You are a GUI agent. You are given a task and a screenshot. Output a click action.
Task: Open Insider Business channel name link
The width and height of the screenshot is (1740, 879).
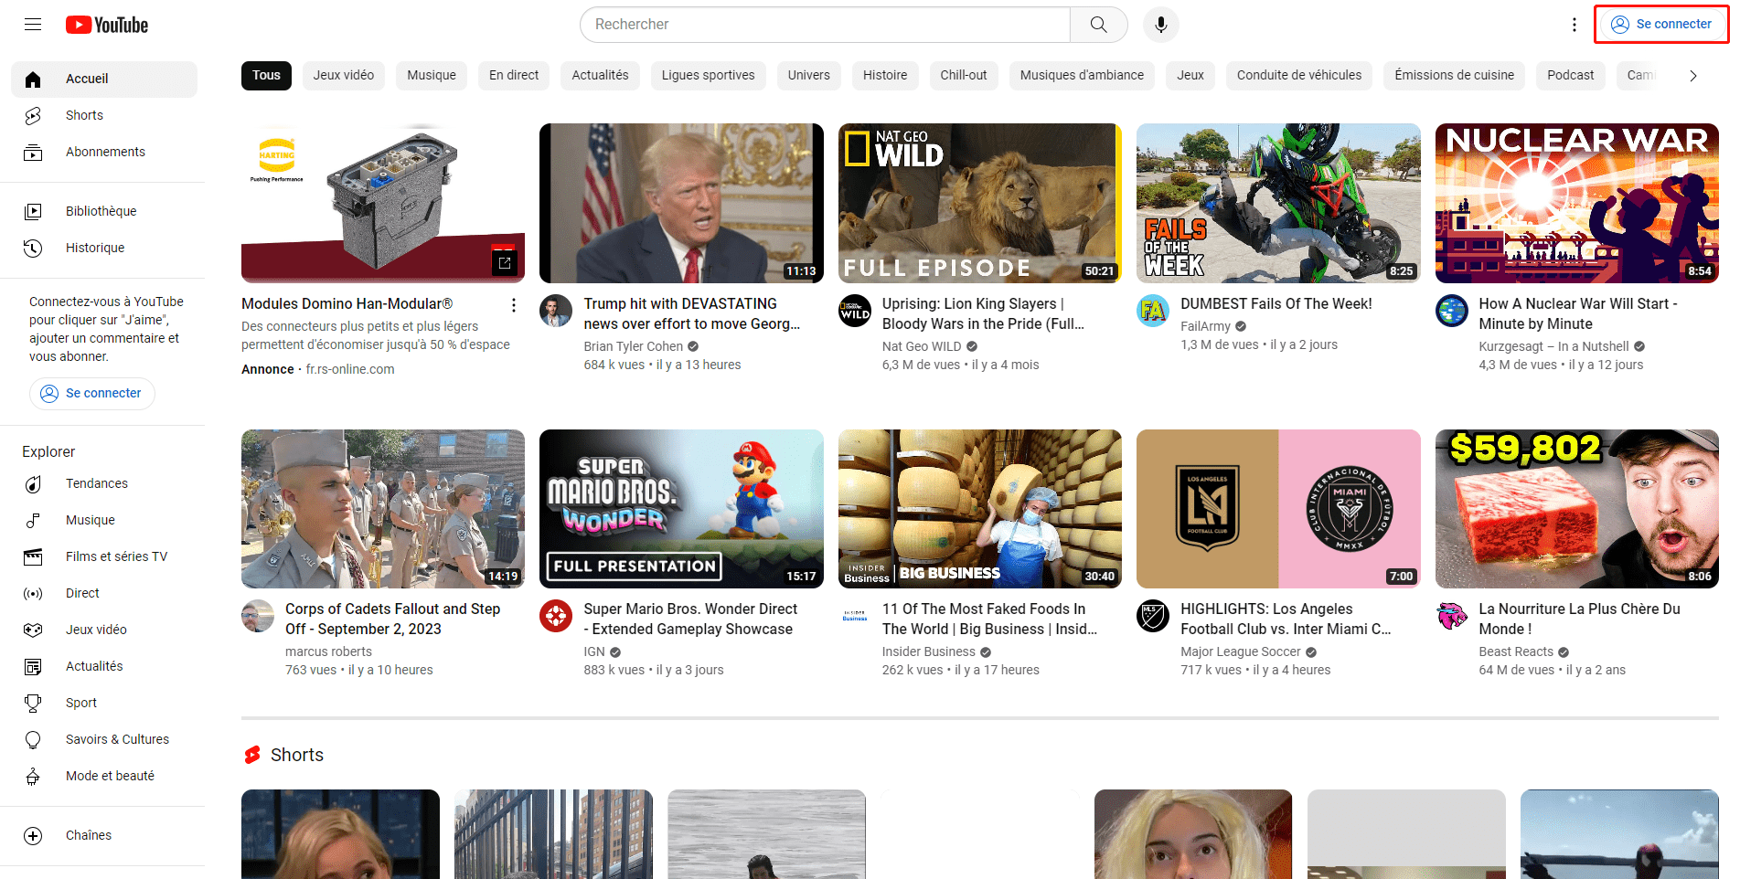click(x=929, y=652)
